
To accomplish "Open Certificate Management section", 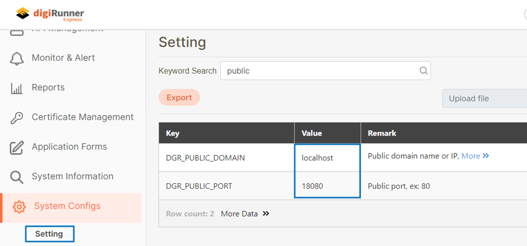I will (83, 117).
